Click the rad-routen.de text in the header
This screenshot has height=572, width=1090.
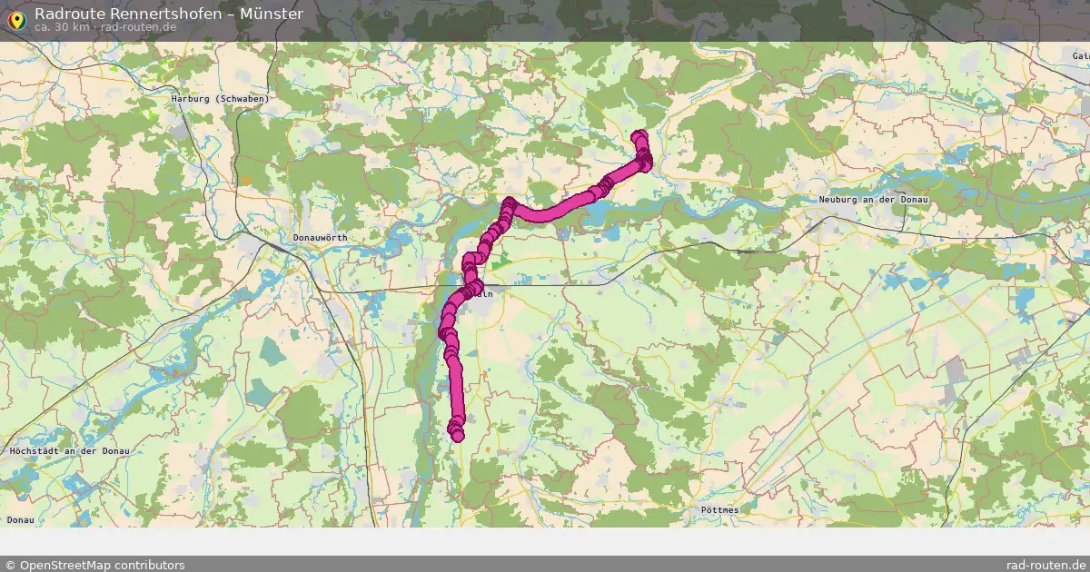[139, 27]
